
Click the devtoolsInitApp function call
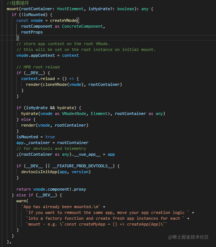(x=39, y=172)
